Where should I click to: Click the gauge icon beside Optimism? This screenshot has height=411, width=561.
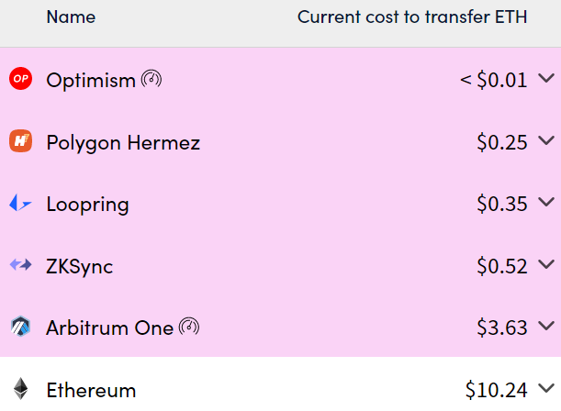click(151, 80)
